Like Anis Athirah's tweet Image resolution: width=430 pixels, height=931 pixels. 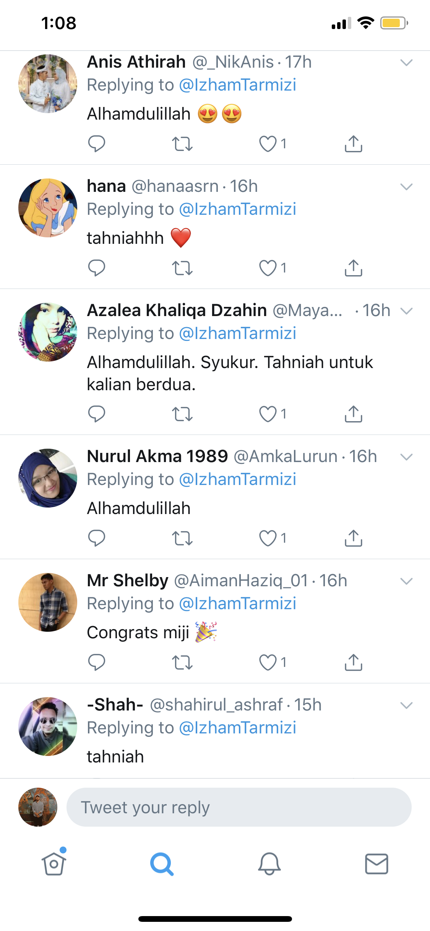(268, 144)
